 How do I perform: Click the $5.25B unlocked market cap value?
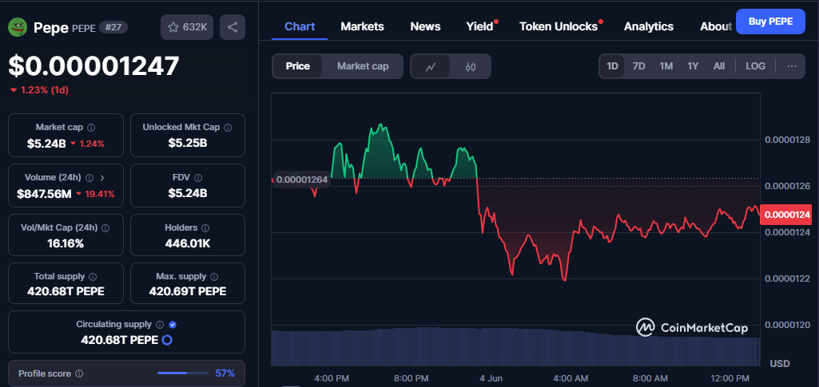(188, 144)
